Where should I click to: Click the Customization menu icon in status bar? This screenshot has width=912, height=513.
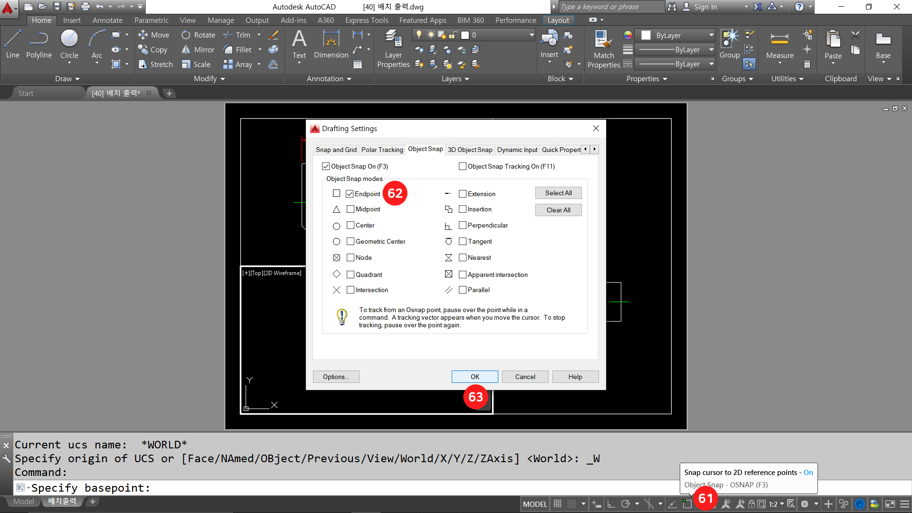[904, 504]
